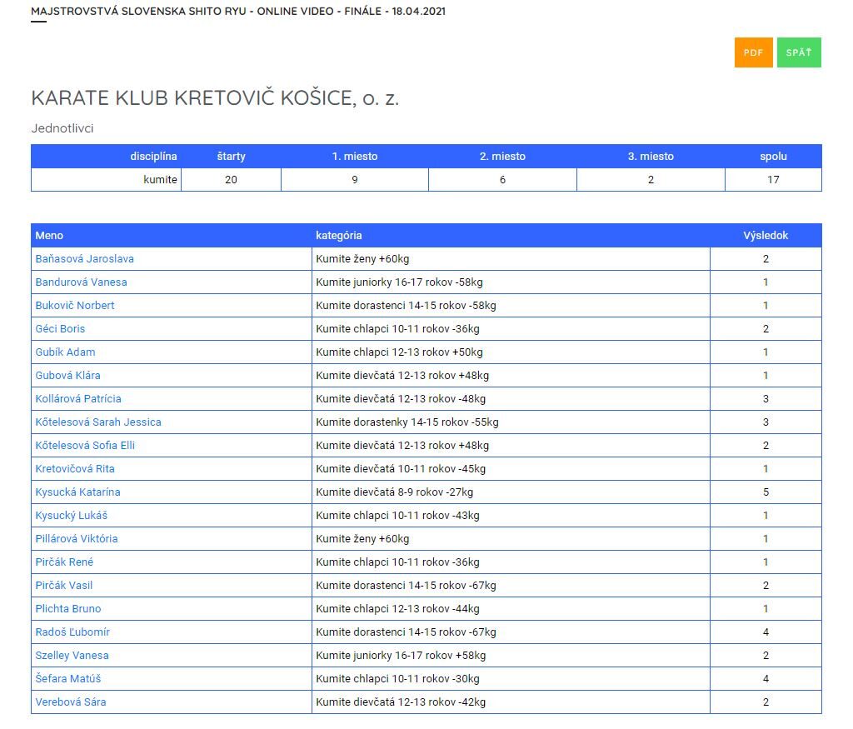
Task: Open Géci Boris link
Action: pyautogui.click(x=60, y=329)
